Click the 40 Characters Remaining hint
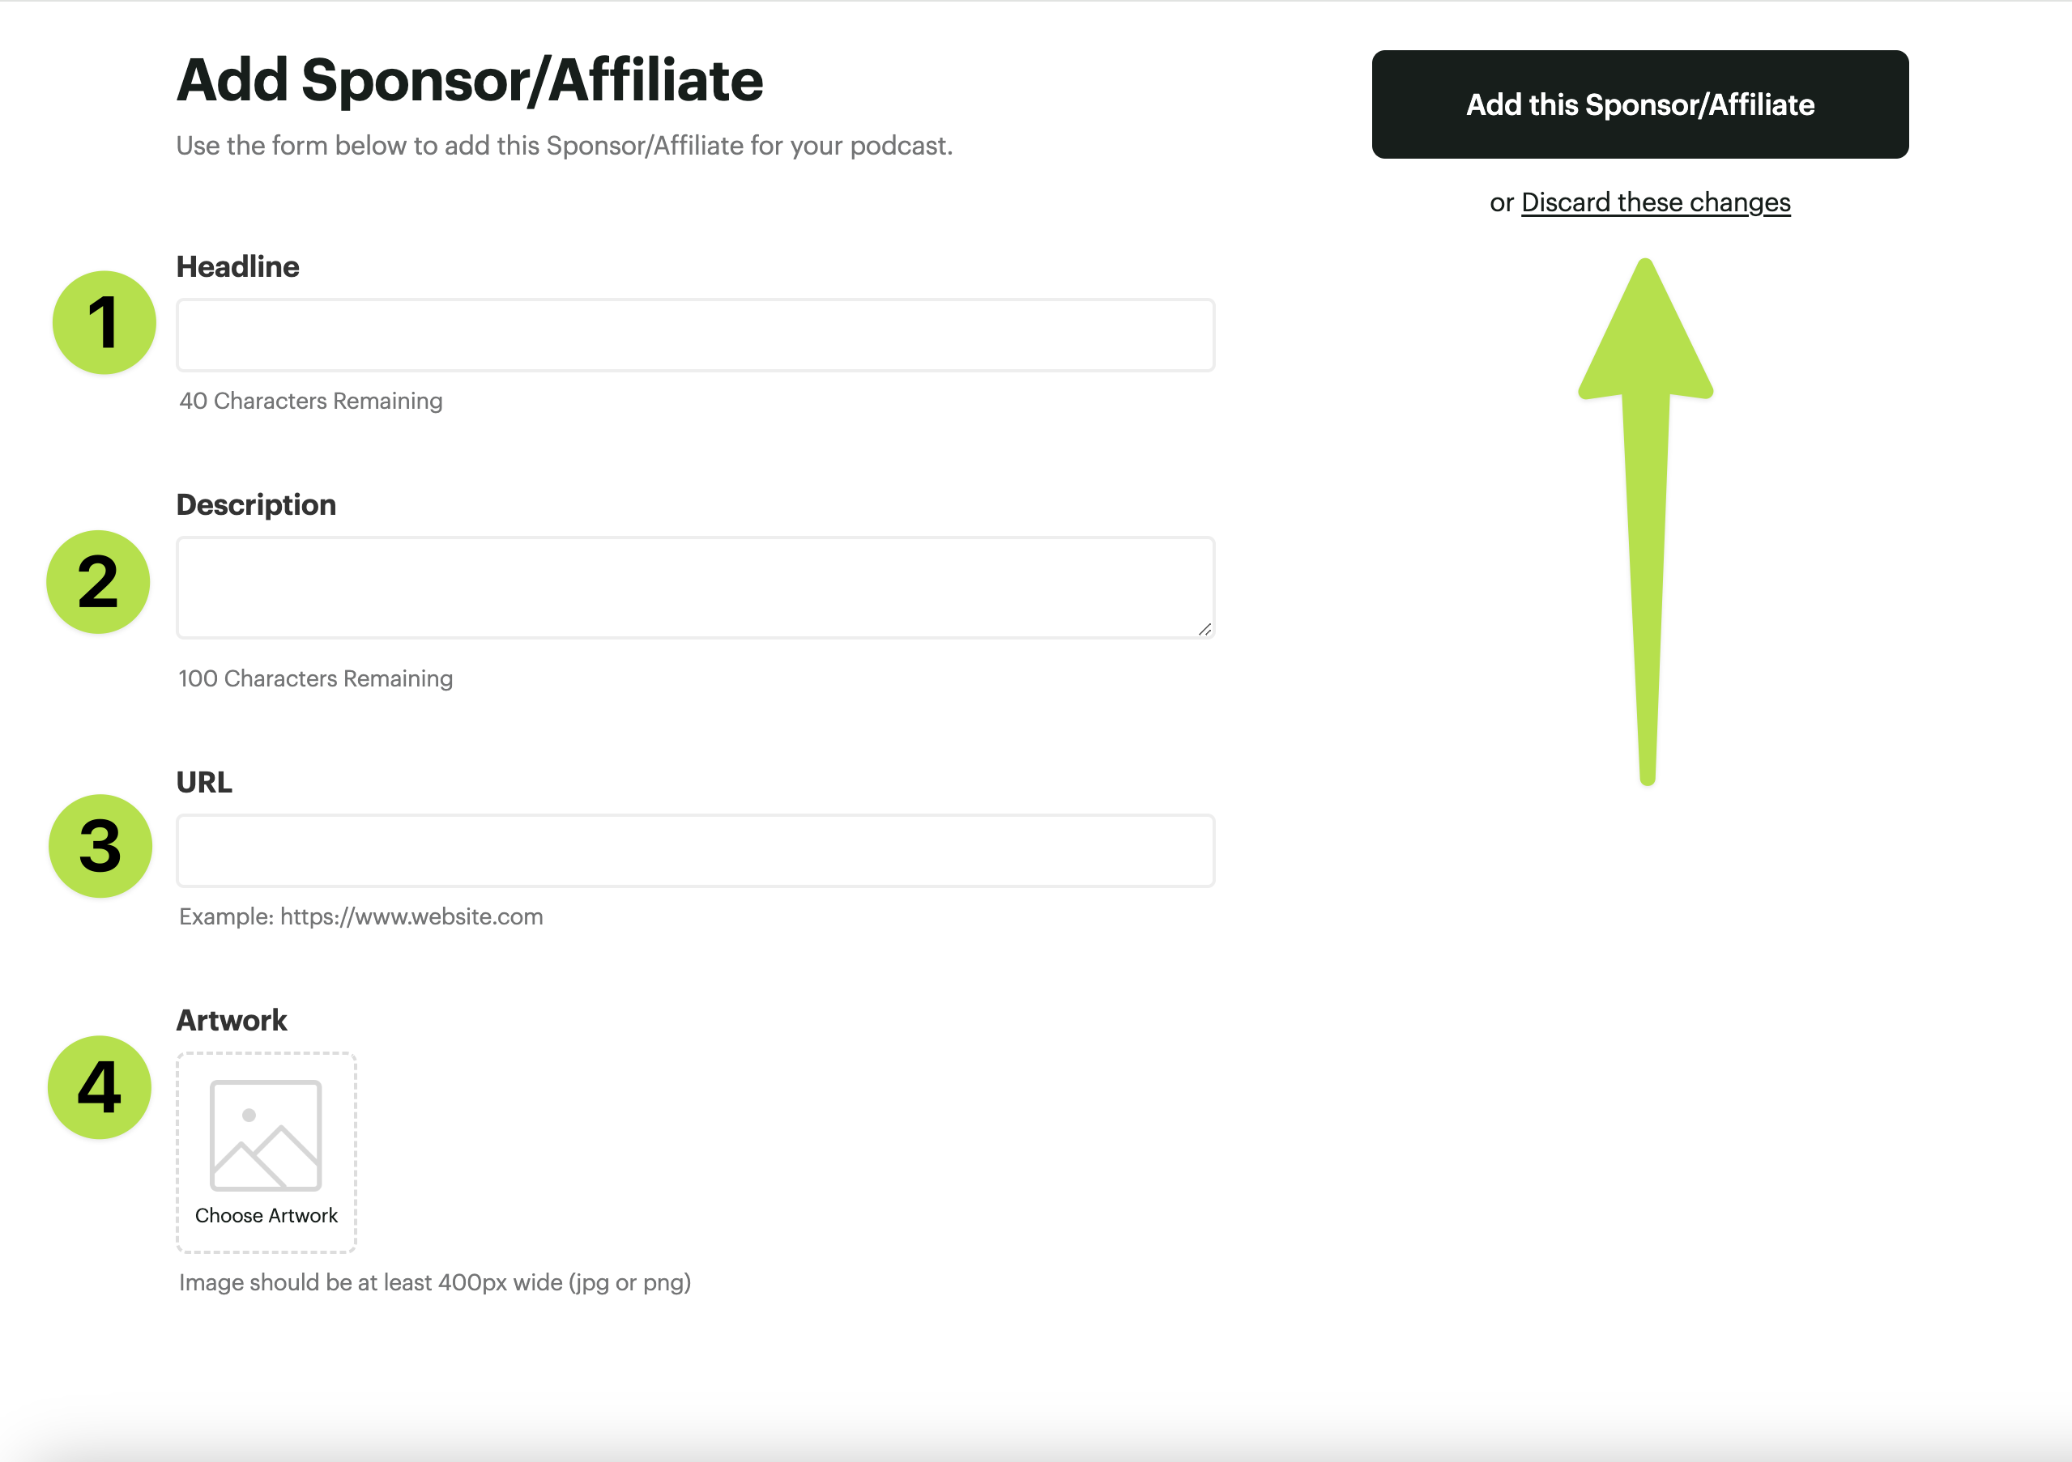2072x1462 pixels. 310,401
